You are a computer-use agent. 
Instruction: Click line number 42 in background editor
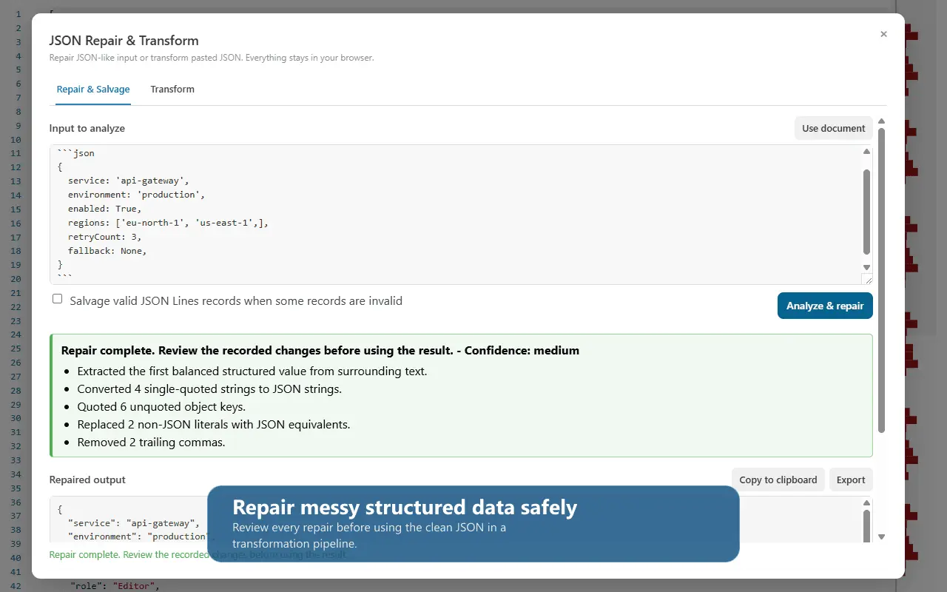[x=16, y=586]
